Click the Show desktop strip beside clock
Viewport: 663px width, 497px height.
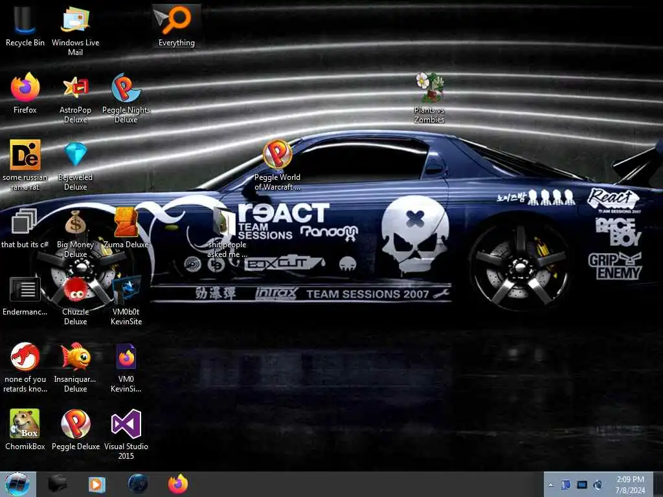[658, 485]
